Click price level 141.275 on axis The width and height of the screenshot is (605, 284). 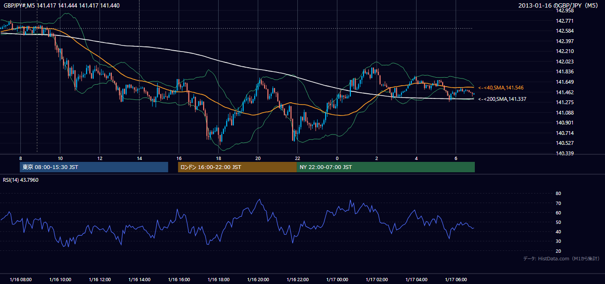pyautogui.click(x=565, y=102)
